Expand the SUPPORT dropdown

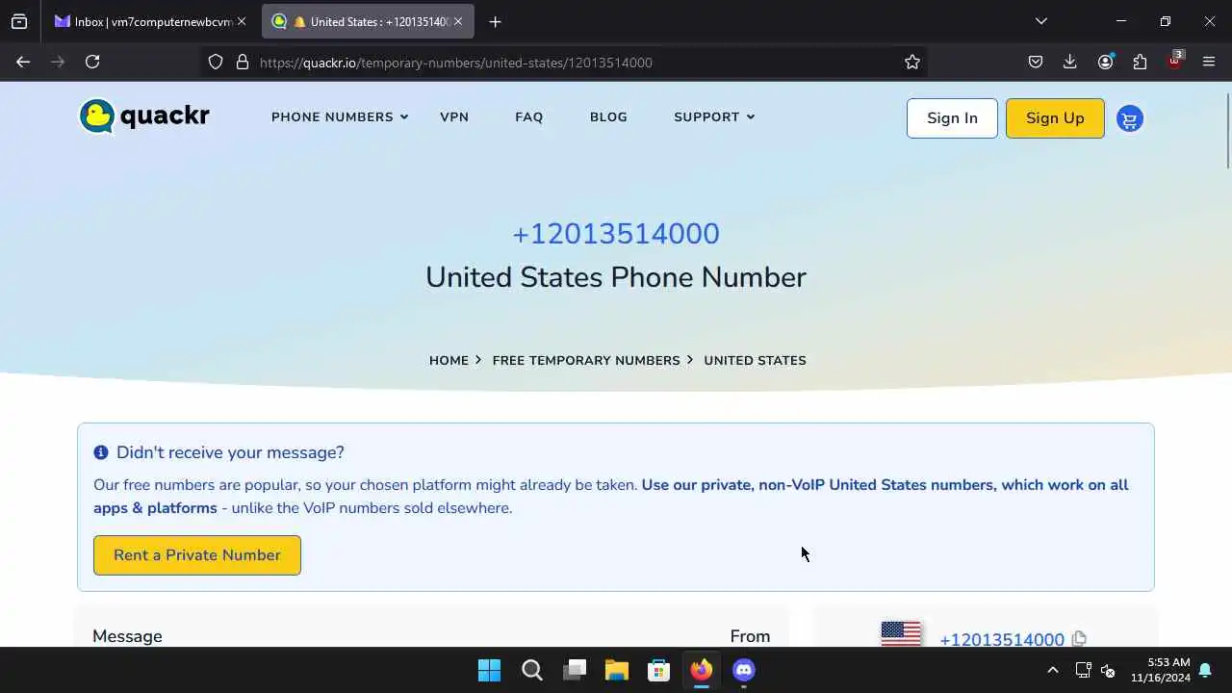point(714,117)
